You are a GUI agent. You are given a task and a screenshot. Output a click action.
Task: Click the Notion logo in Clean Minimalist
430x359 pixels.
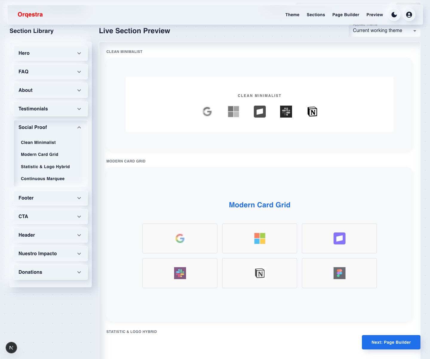312,112
